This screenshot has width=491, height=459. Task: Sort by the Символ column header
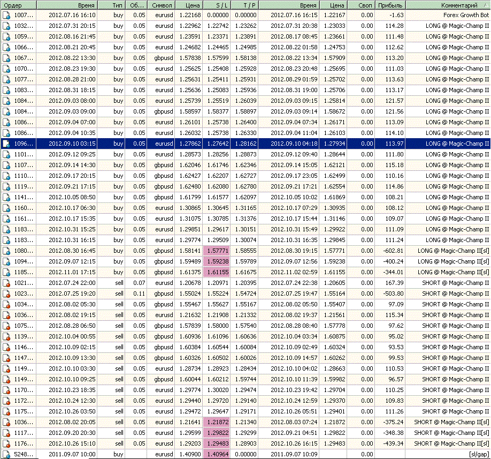[161, 5]
